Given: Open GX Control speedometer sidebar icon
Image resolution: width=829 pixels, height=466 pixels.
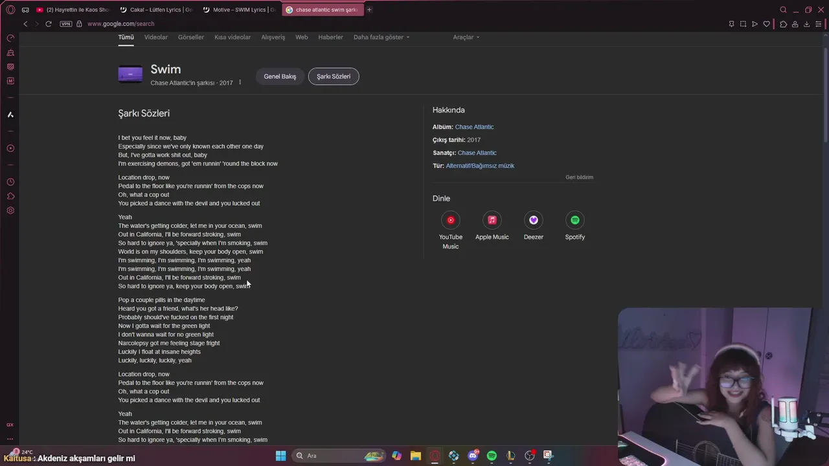Looking at the screenshot, I should pyautogui.click(x=10, y=38).
